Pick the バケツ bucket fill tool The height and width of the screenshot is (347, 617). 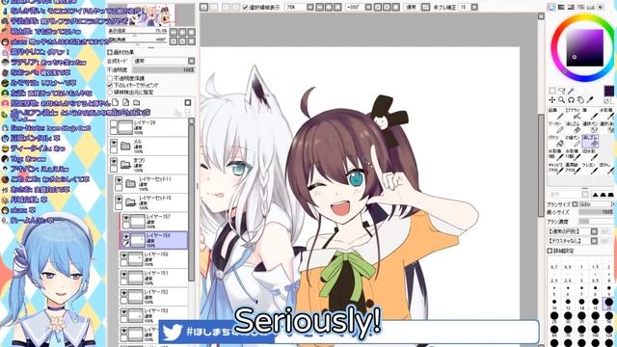(555, 142)
